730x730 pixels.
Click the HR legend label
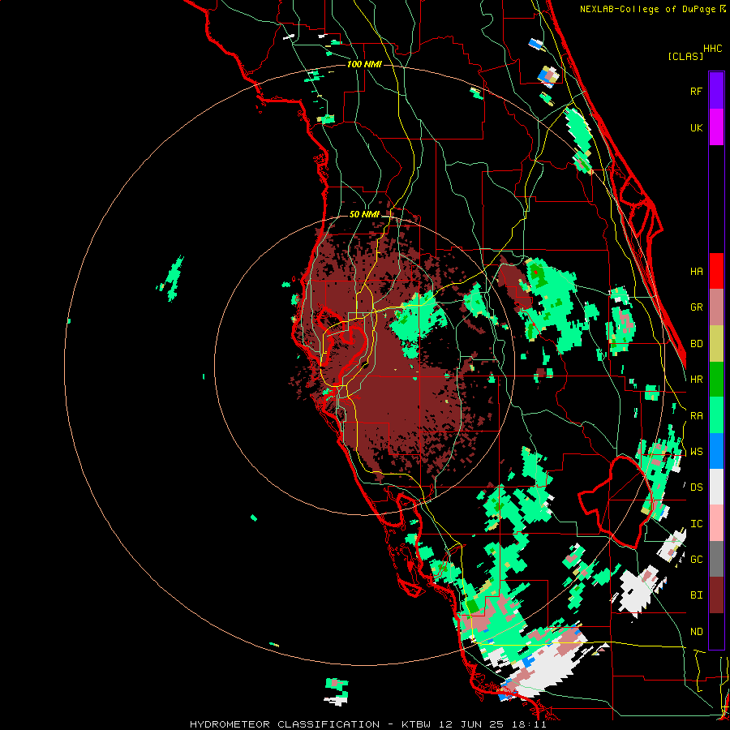click(696, 380)
